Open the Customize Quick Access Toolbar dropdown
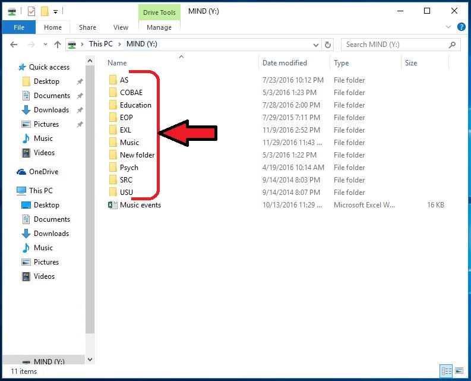Screen dimensions: 471x381 pyautogui.click(x=56, y=12)
